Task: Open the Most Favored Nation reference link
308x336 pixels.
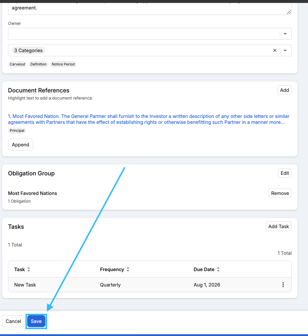Action: pos(149,119)
